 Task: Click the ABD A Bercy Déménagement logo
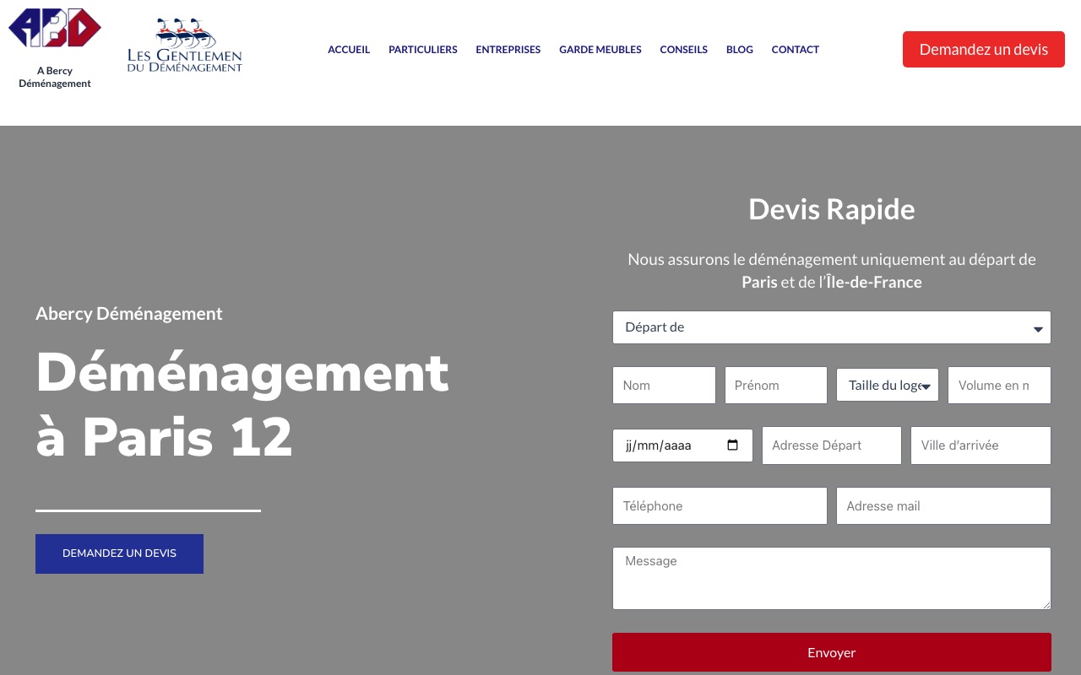[x=55, y=47]
